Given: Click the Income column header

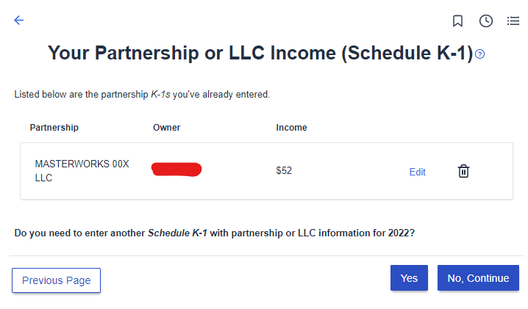Looking at the screenshot, I should click(x=291, y=128).
